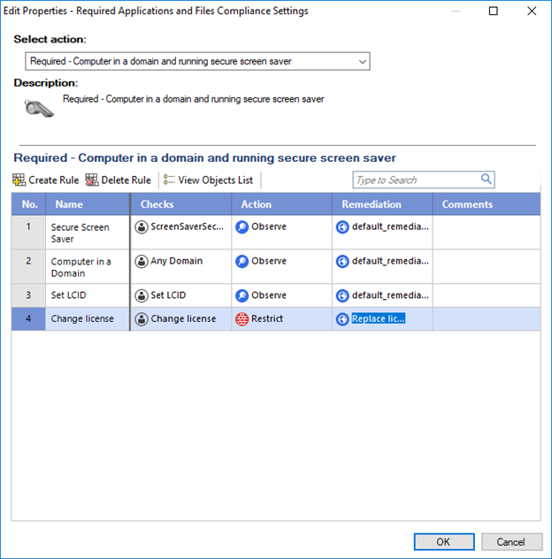552x559 pixels.
Task: Click remediation globe icon for Computer in a Domain
Action: pos(342,261)
